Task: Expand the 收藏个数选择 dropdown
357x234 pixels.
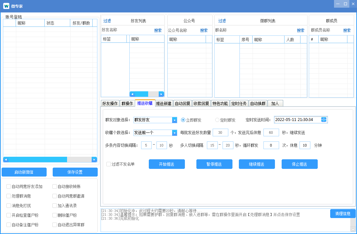Action: [x=174, y=132]
